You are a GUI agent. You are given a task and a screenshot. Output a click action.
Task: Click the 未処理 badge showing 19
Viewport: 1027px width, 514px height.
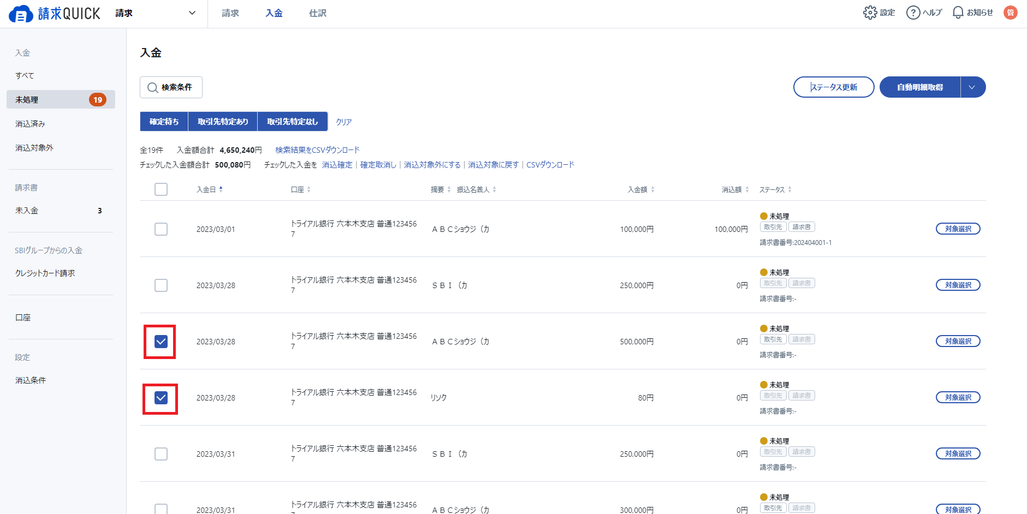(x=98, y=100)
